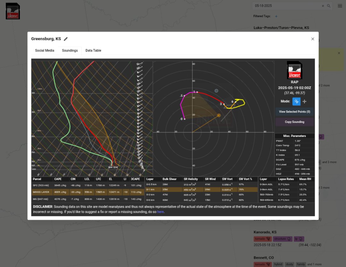The image size is (346, 267).
Task: Click hodograph point labeled 1
Action: [x=197, y=92]
